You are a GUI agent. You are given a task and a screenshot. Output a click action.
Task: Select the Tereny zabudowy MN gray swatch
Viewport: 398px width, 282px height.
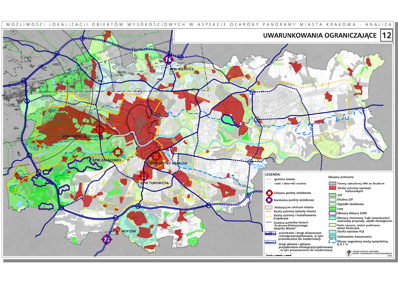(332, 184)
